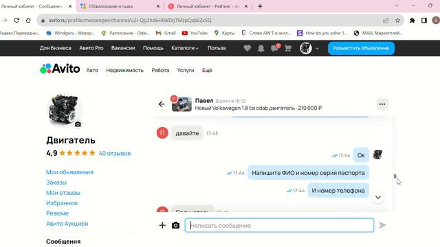
Task: Open the Gmail bookmark
Action: click(166, 33)
